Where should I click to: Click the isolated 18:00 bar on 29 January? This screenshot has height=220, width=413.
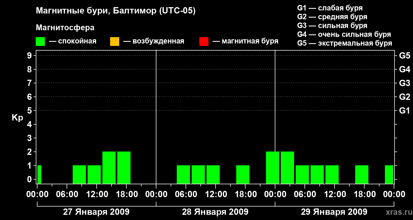tap(362, 174)
